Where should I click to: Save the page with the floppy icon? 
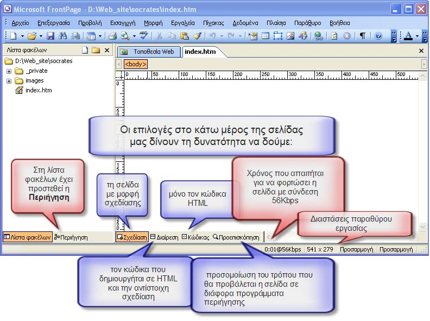click(50, 36)
